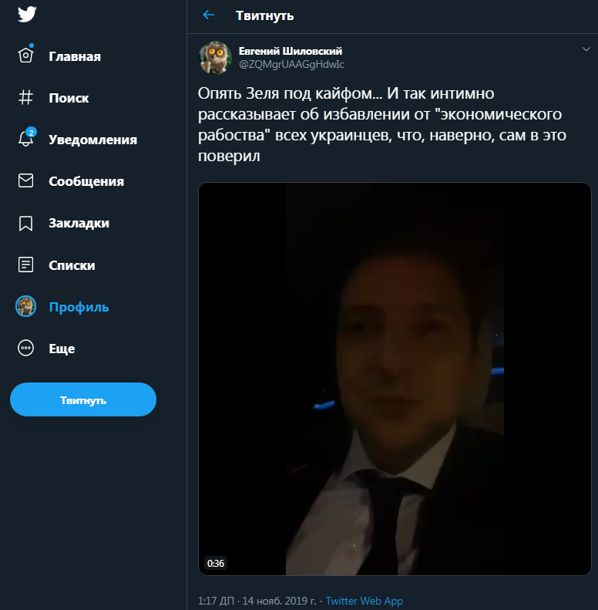
Task: Click the tweet author's owl avatar
Action: click(x=216, y=58)
